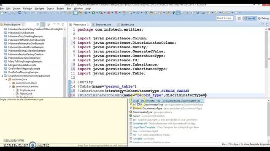Choose the formatter-off template proposal
270x151 pixels.
coord(162,123)
